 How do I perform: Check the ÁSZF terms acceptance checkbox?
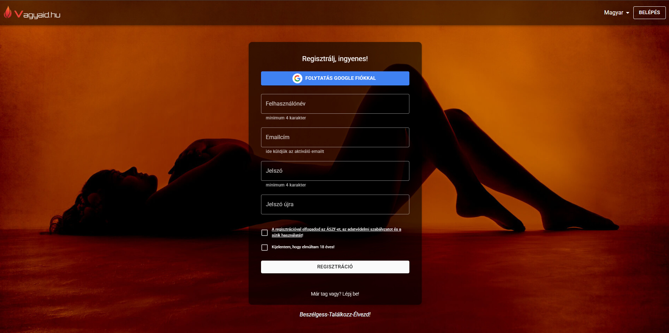pos(265,233)
